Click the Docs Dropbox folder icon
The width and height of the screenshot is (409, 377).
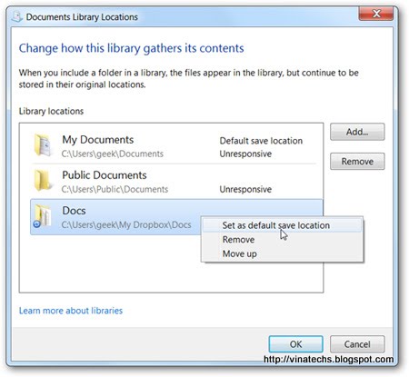point(42,216)
